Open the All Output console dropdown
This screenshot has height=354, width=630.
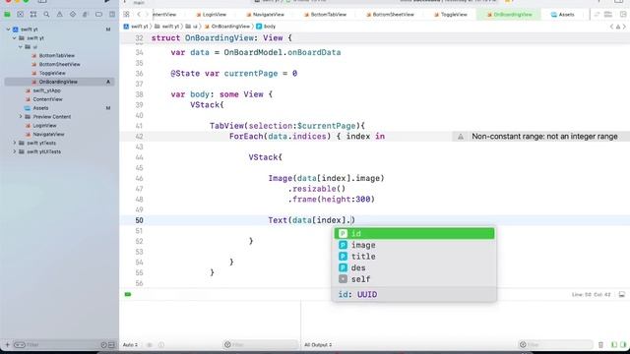click(x=318, y=345)
